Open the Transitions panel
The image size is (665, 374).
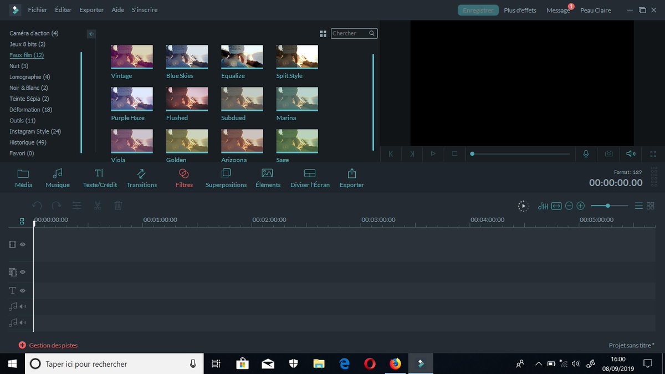pos(142,177)
